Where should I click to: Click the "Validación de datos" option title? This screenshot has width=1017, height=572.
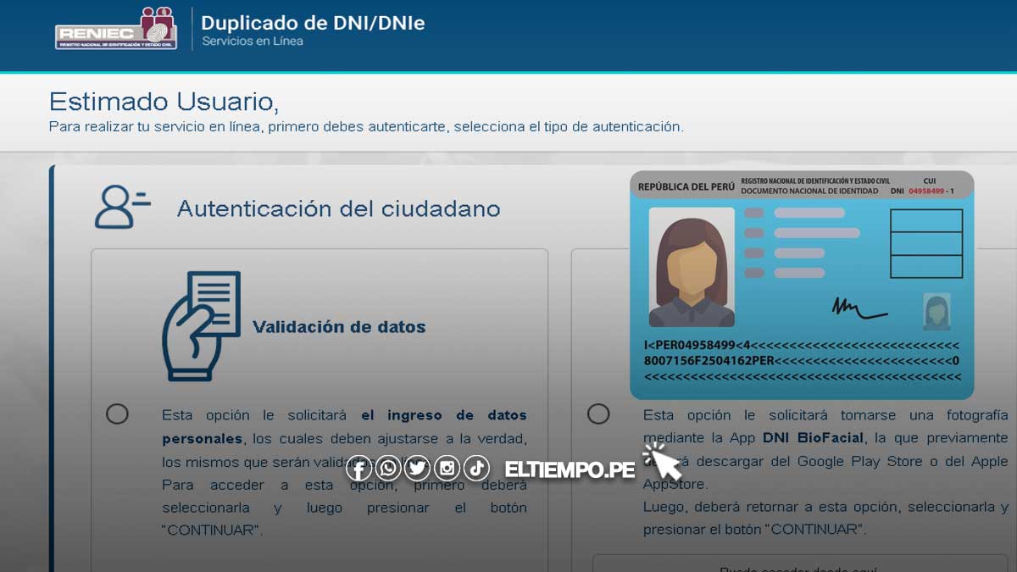tap(339, 327)
